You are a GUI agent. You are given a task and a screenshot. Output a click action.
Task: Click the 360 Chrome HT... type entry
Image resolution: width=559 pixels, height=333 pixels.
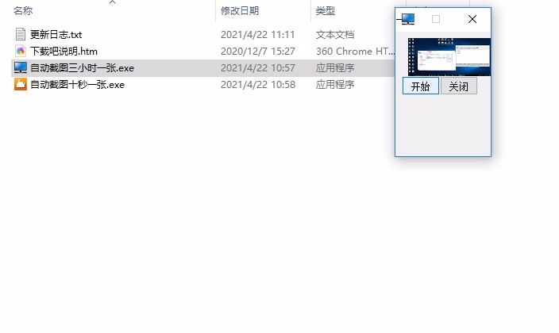point(355,52)
